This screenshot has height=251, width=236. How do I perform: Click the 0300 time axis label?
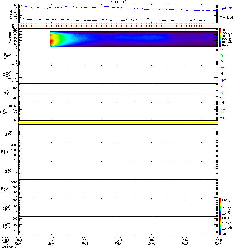click(118, 244)
